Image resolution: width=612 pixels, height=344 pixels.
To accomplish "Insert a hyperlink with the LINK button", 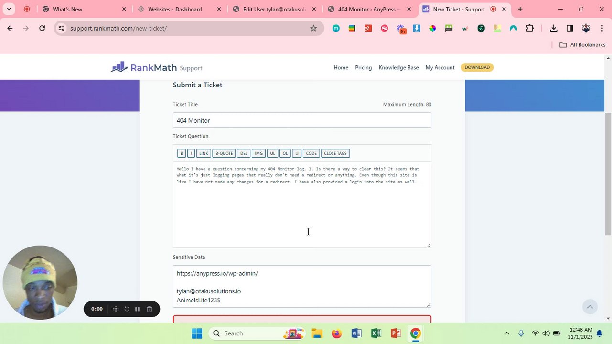I will 204,153.
